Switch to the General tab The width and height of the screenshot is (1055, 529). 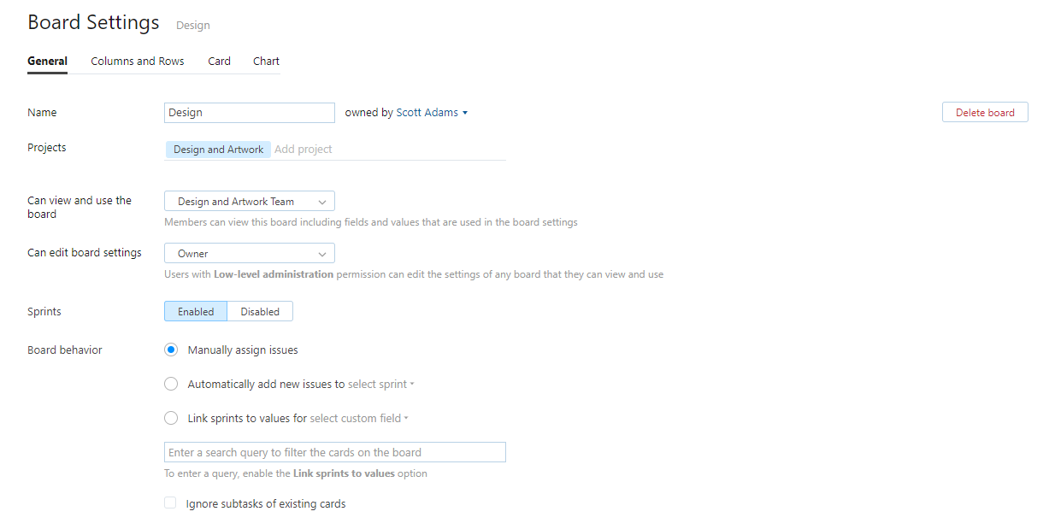[x=47, y=62]
